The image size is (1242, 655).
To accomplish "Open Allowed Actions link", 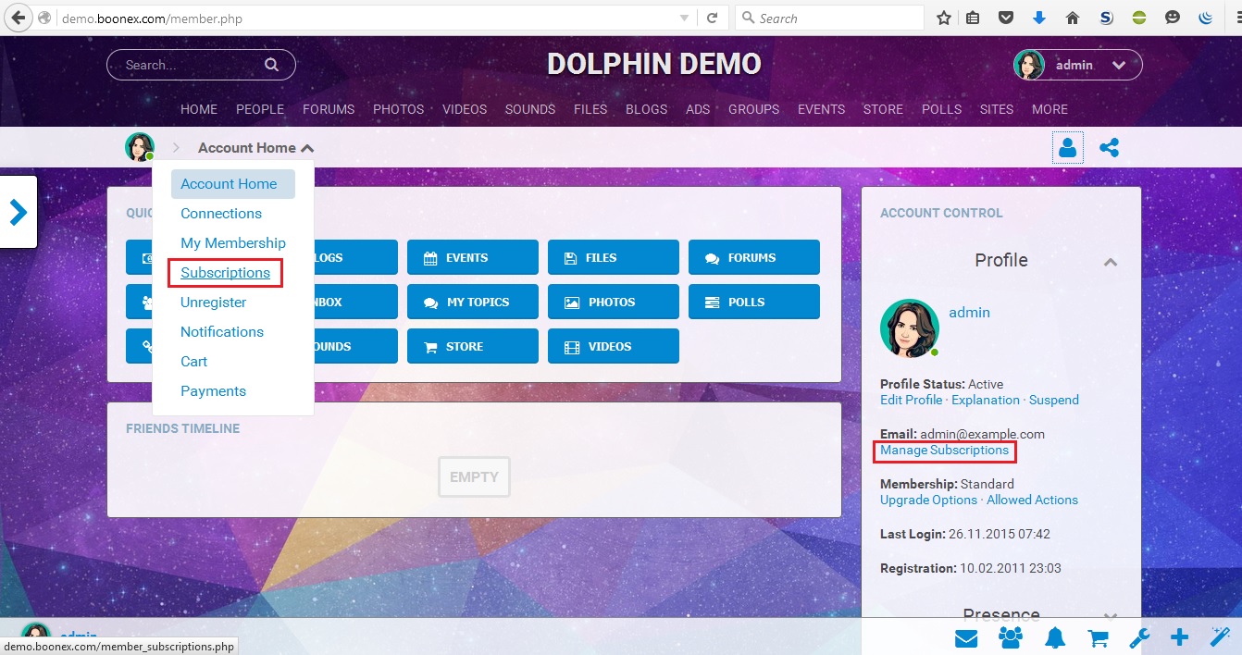I will 1032,501.
